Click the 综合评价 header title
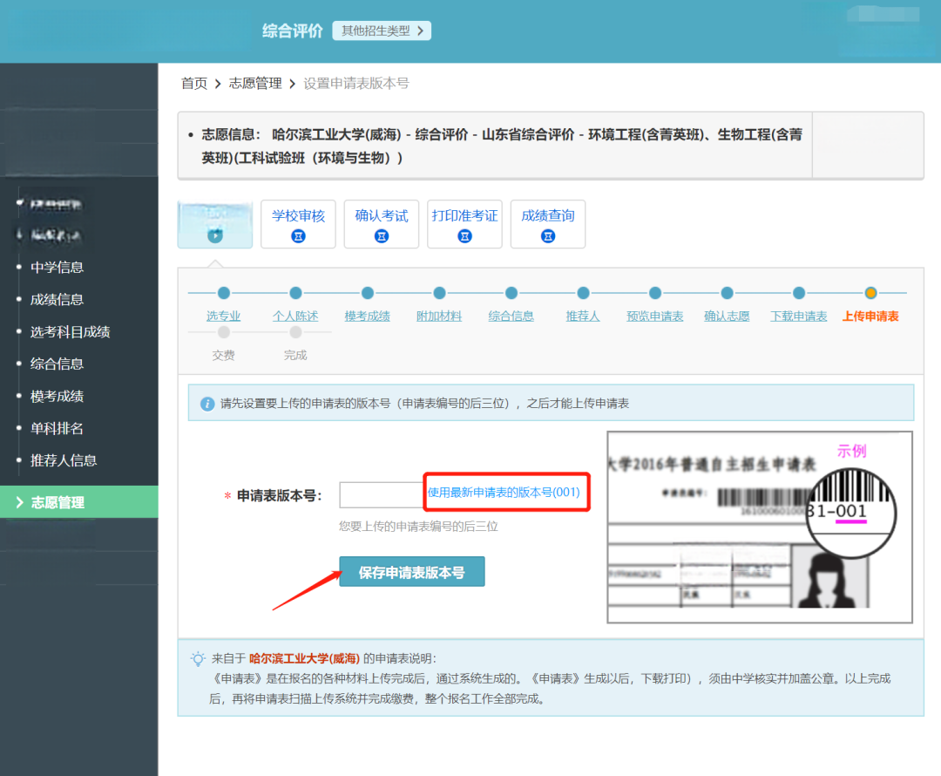The image size is (941, 776). [x=292, y=31]
